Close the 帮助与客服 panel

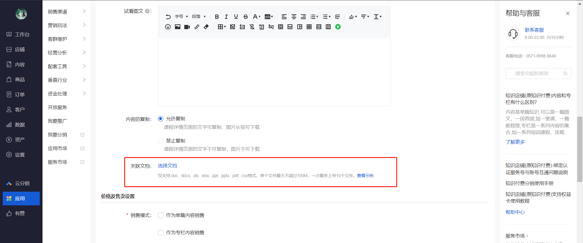point(568,13)
